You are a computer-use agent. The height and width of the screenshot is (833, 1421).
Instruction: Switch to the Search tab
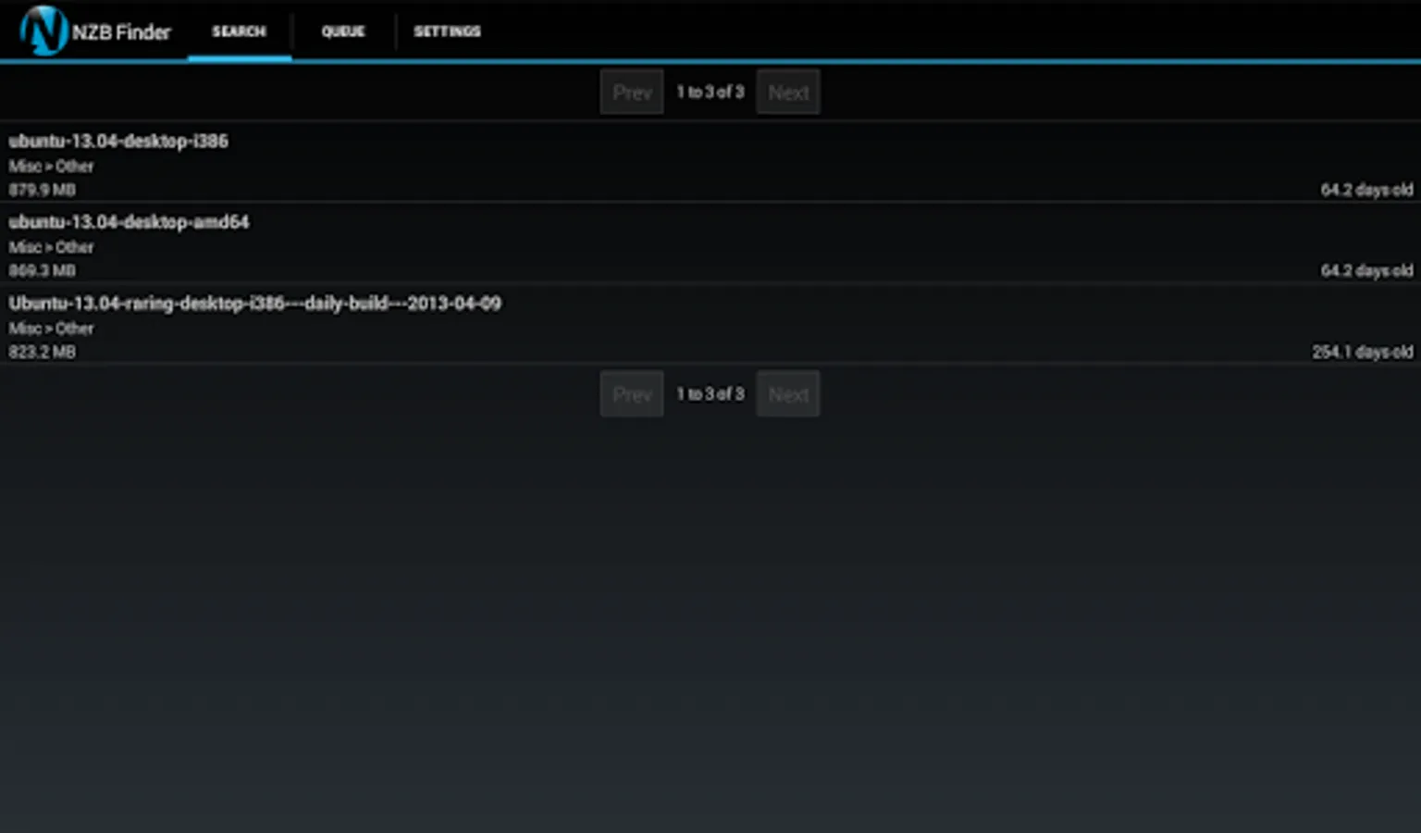(239, 31)
